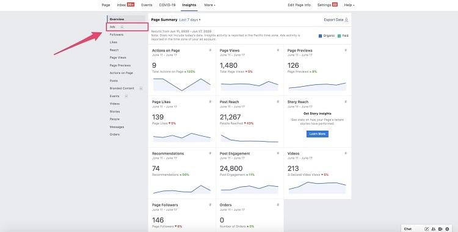This screenshot has width=458, height=232.
Task: Select Page Views in sidebar
Action: pyautogui.click(x=118, y=57)
